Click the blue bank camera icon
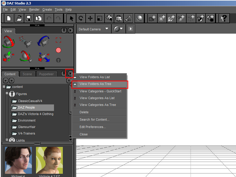The height and width of the screenshot is (177, 236). [43, 41]
